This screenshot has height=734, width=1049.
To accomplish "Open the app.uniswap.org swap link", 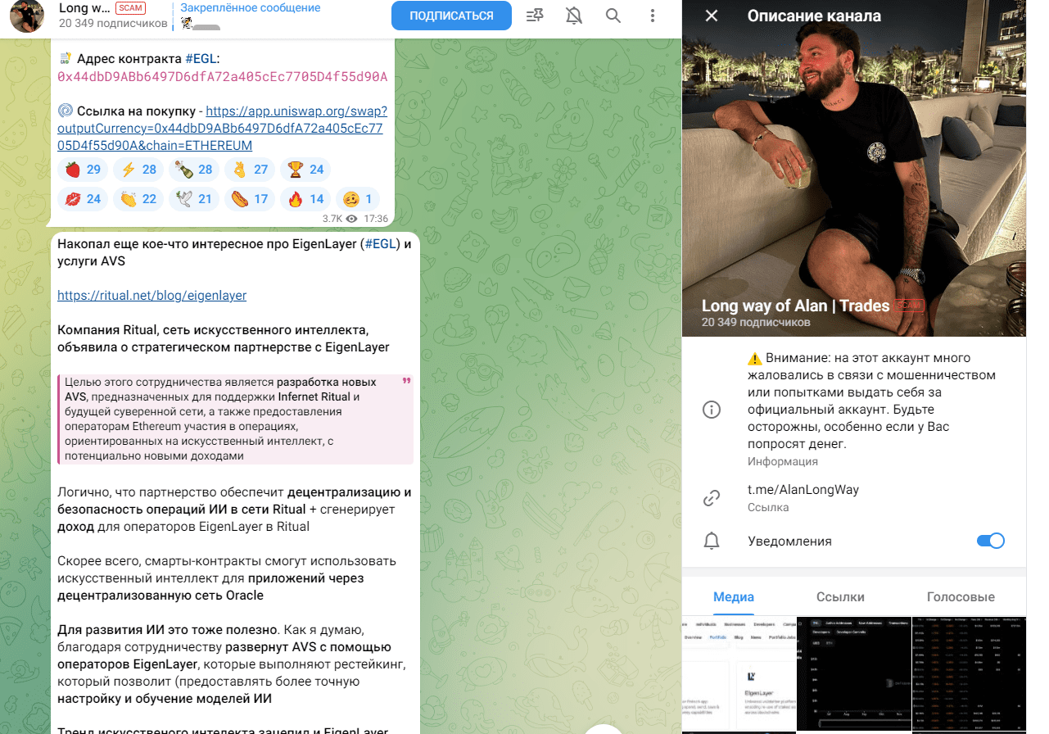I will [x=222, y=128].
